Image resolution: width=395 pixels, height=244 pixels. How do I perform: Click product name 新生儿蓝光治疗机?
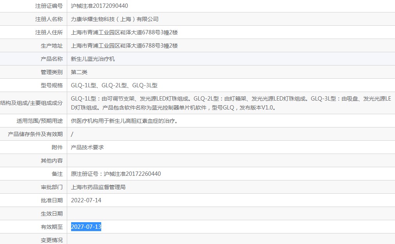click(x=93, y=59)
